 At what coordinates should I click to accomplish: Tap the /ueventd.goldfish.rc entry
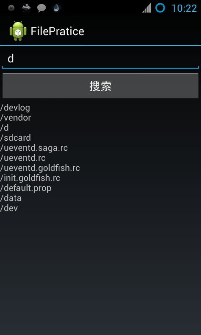(x=40, y=168)
